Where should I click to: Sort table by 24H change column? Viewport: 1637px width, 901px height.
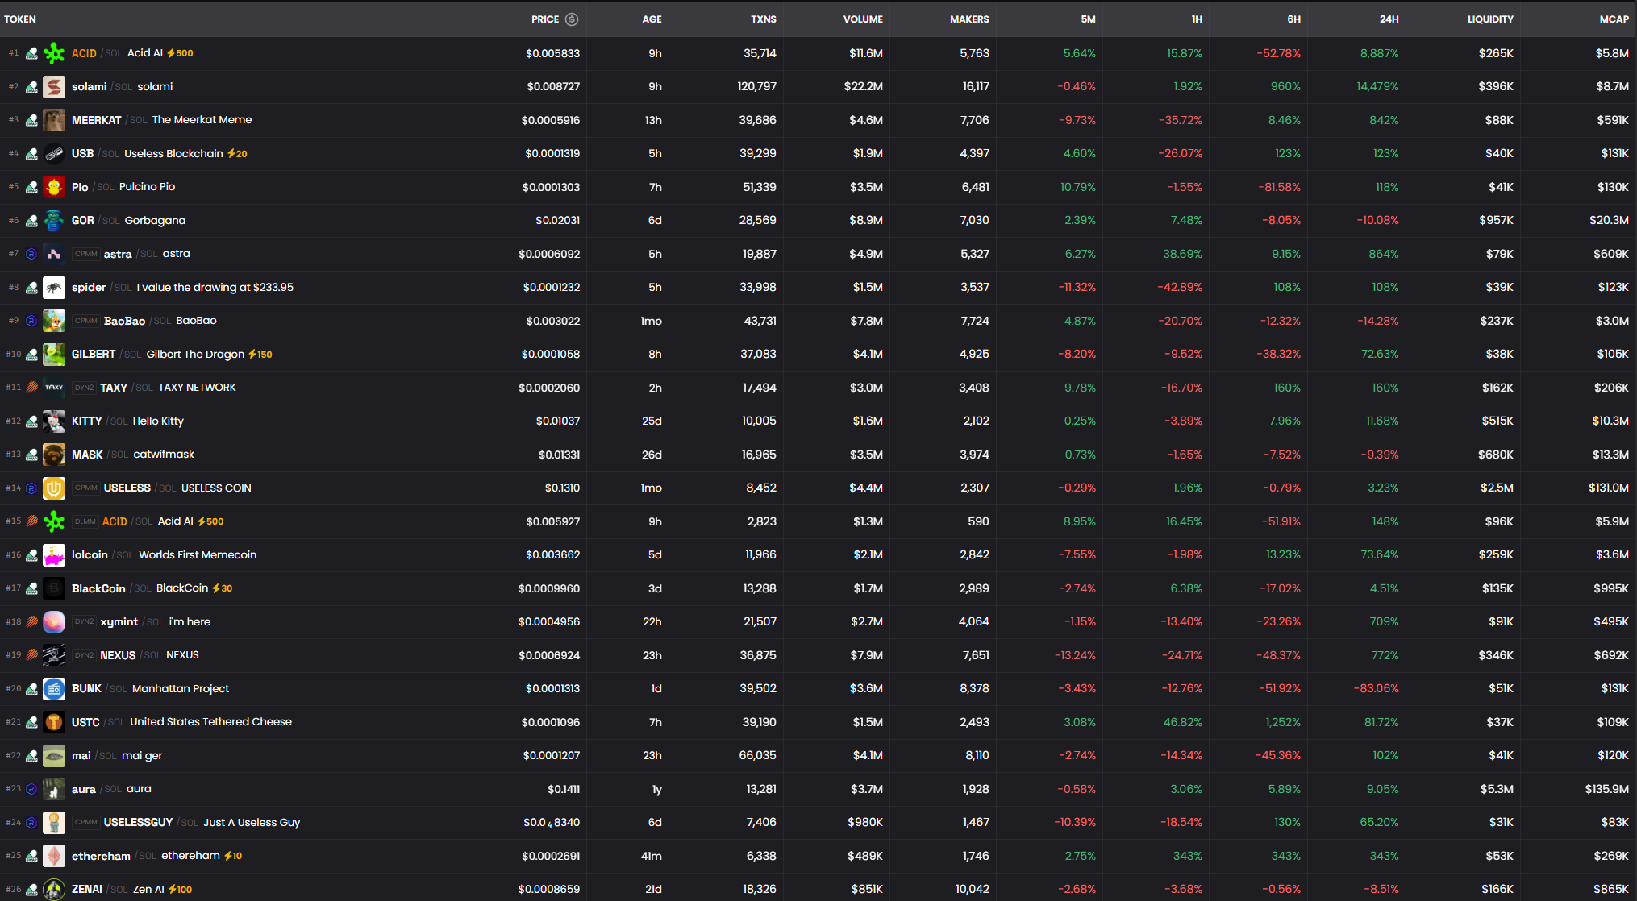coord(1389,19)
